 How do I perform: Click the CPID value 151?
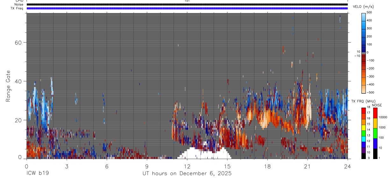point(187,1)
